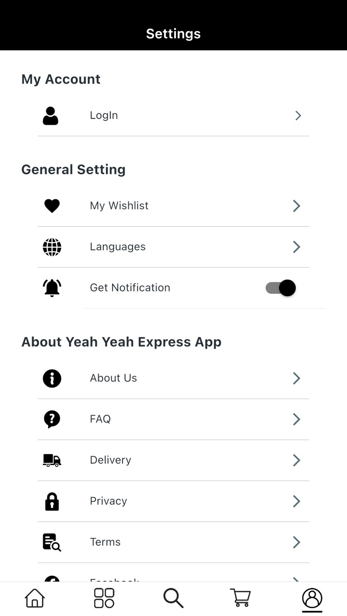Tap the Delivery truck icon
347x616 pixels.
pos(52,460)
